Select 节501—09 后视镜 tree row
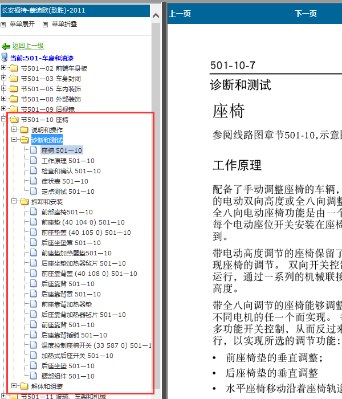Screen dimensions: 342x399 coord(47,109)
